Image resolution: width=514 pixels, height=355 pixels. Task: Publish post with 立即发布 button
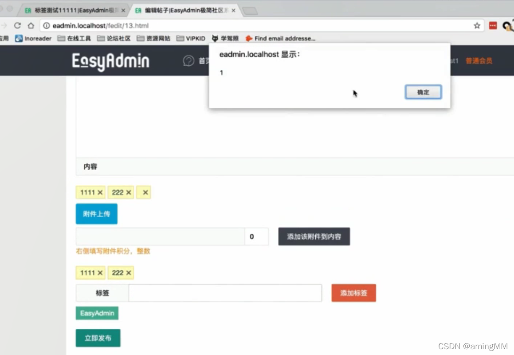point(98,338)
